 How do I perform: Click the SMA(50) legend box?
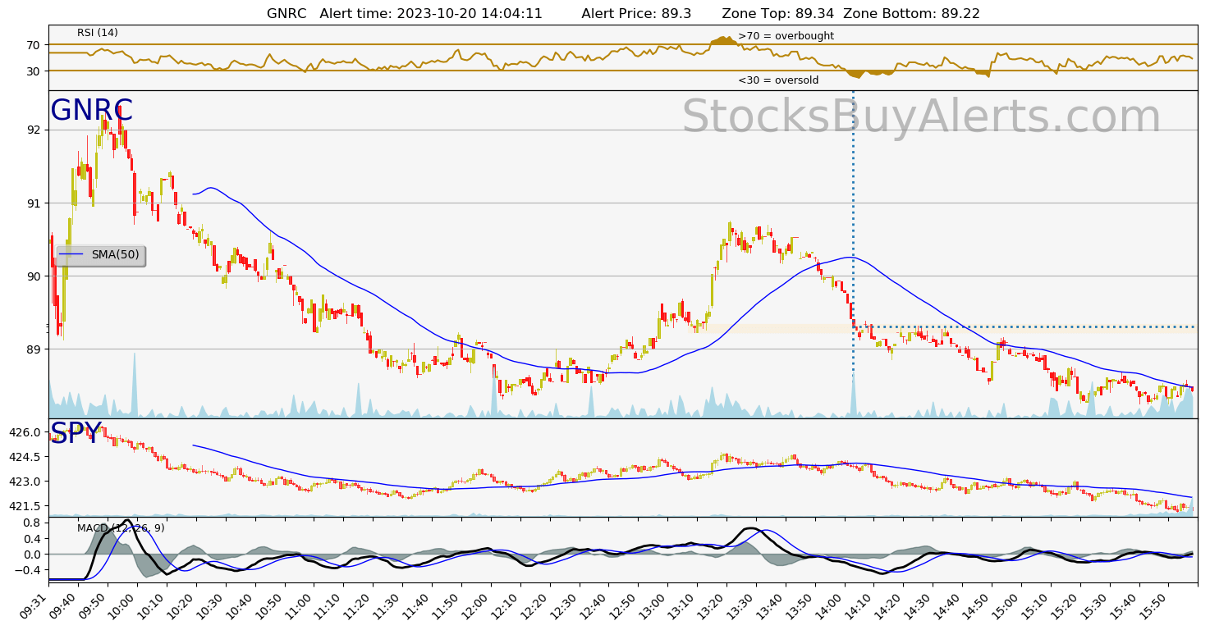101,255
